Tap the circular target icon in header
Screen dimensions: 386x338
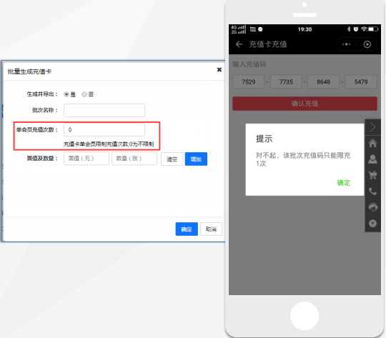tap(367, 44)
